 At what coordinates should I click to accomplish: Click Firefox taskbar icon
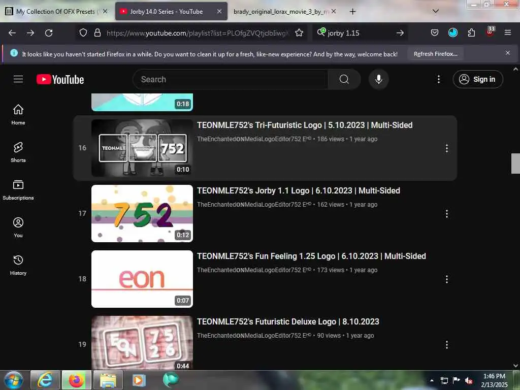tap(77, 380)
